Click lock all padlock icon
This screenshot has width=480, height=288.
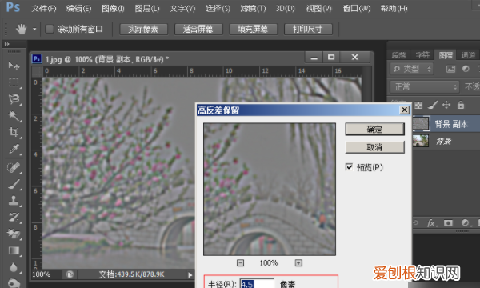[x=461, y=105]
